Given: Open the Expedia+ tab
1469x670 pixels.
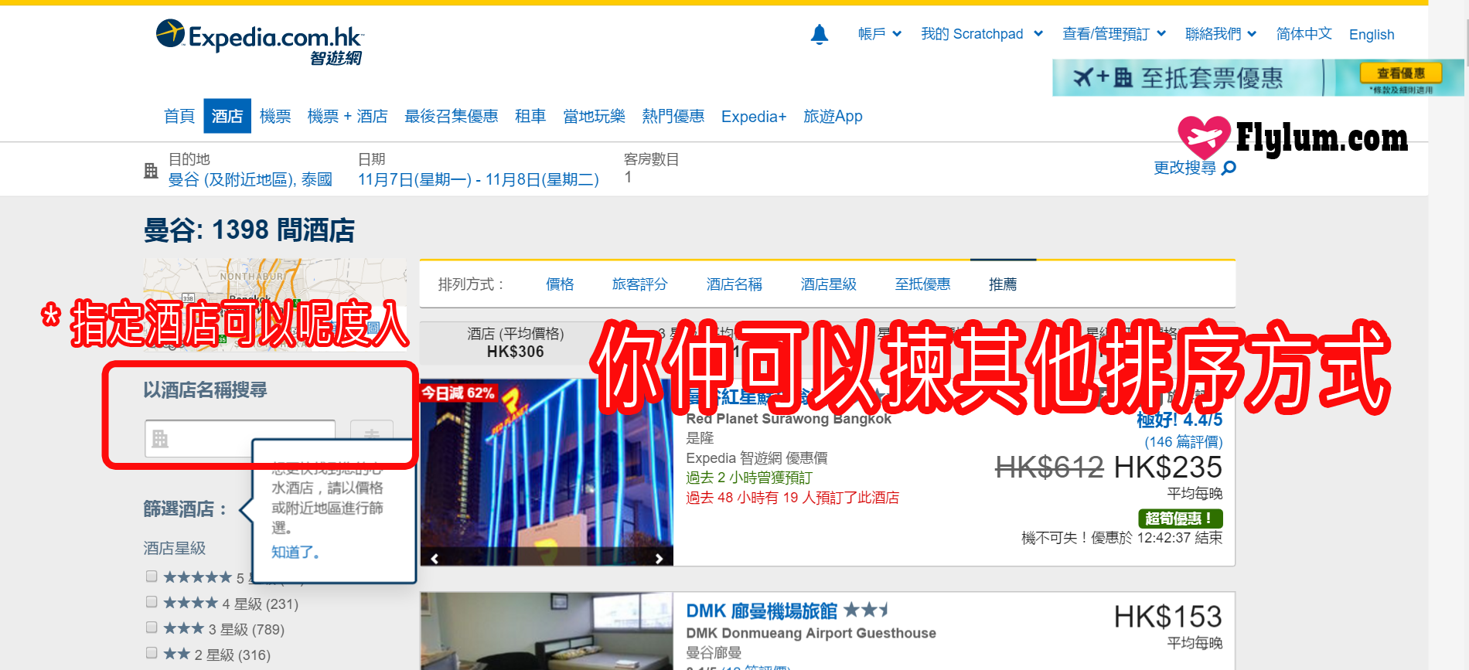Looking at the screenshot, I should tap(754, 116).
